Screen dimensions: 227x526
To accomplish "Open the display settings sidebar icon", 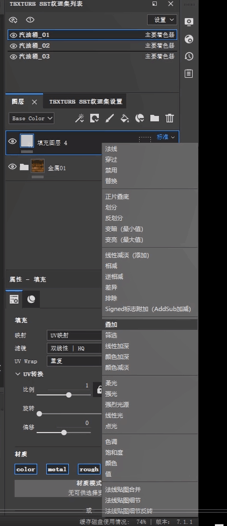I will tap(189, 22).
